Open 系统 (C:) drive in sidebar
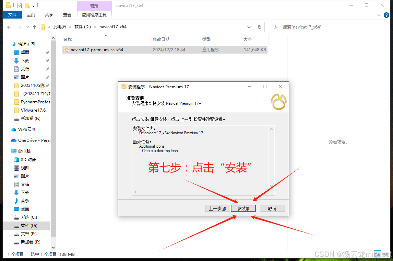 pos(29,217)
